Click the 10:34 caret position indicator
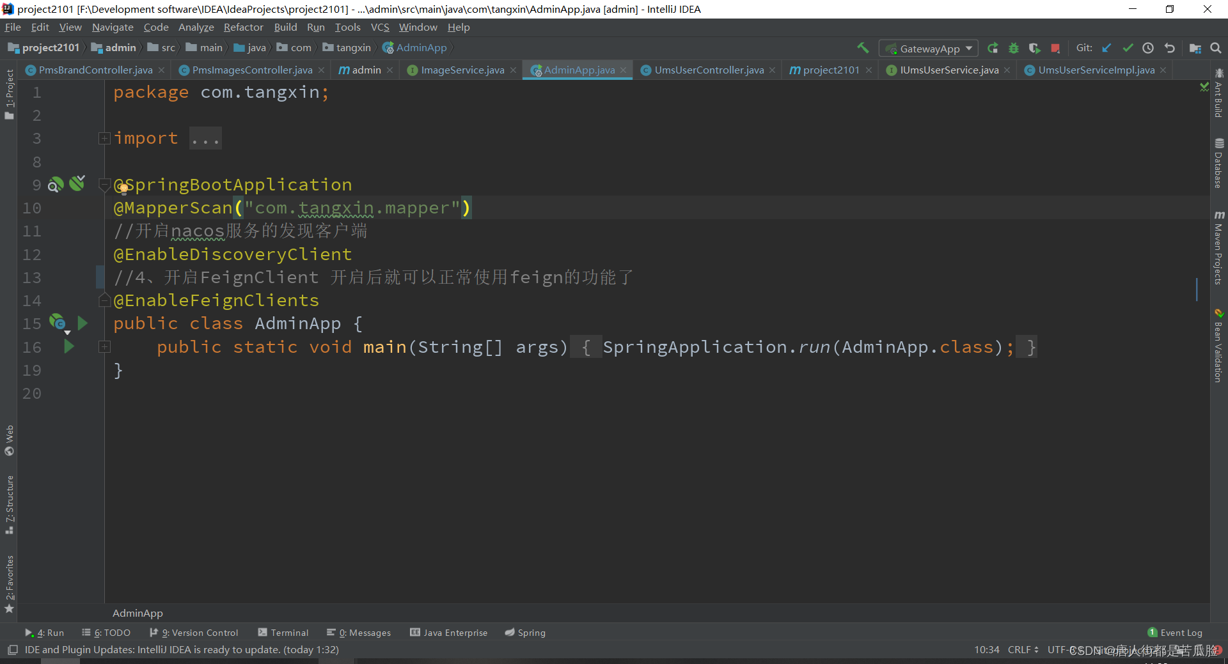The width and height of the screenshot is (1228, 664). click(x=986, y=650)
